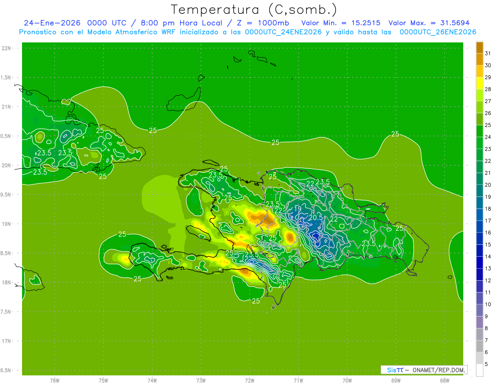The height and width of the screenshot is (386, 499).
Task: Click the '71W' longitude axis label
Action: tap(298, 381)
